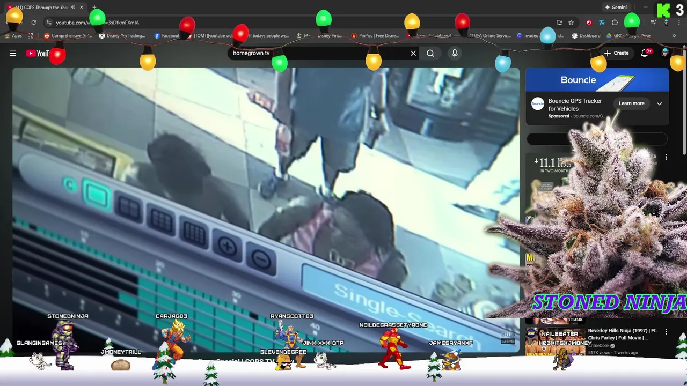Open the Bouncie GPS Tracker for Vehicles title

575,105
